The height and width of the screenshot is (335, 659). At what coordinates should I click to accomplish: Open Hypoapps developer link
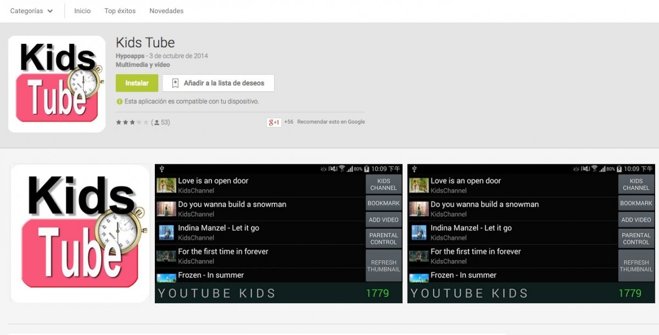130,56
